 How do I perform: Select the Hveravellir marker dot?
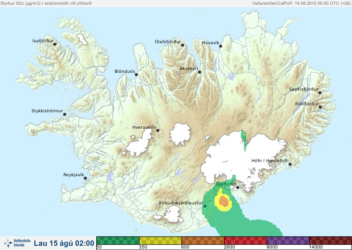coord(158,130)
